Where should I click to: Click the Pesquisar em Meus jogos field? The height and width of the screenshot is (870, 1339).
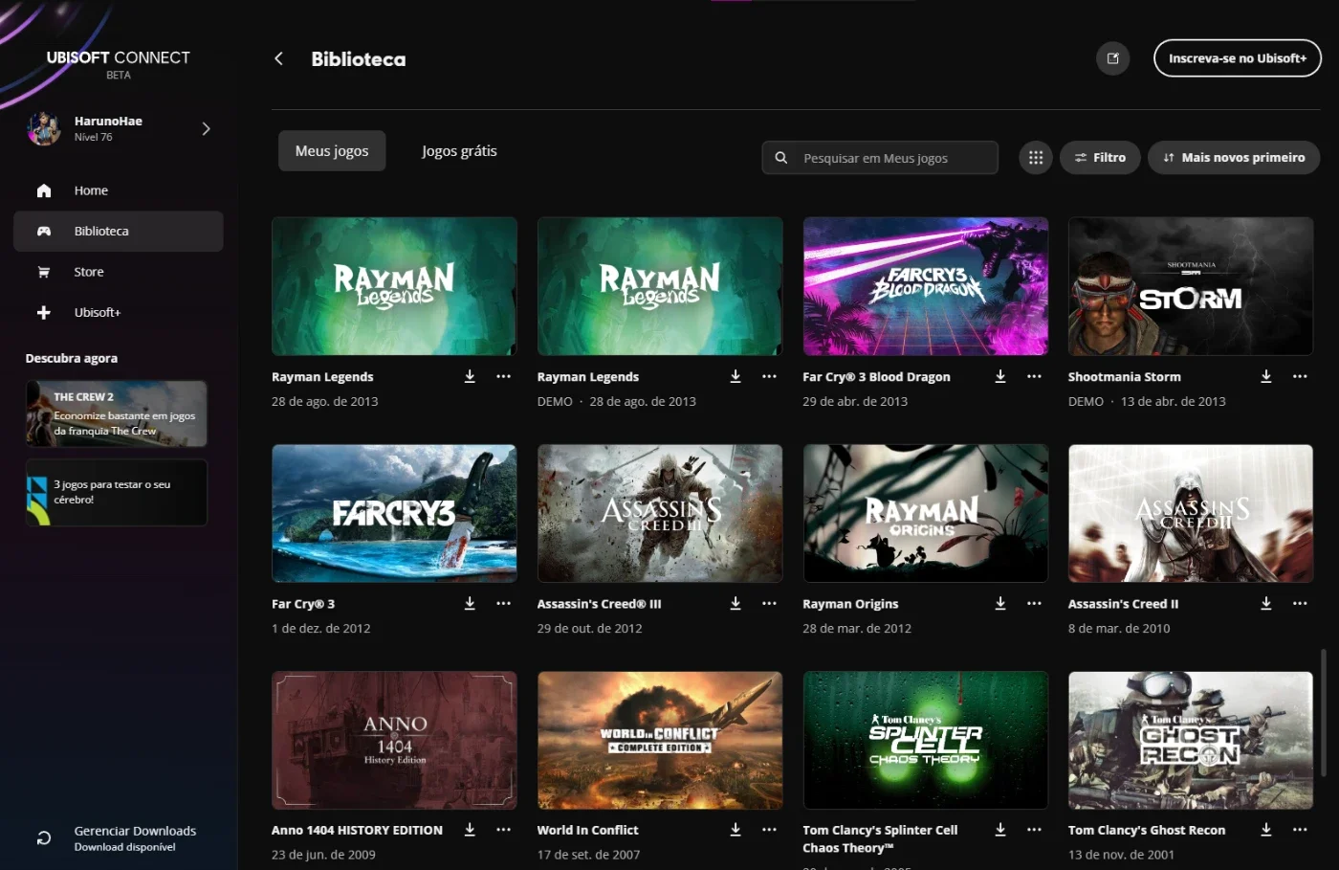point(880,158)
